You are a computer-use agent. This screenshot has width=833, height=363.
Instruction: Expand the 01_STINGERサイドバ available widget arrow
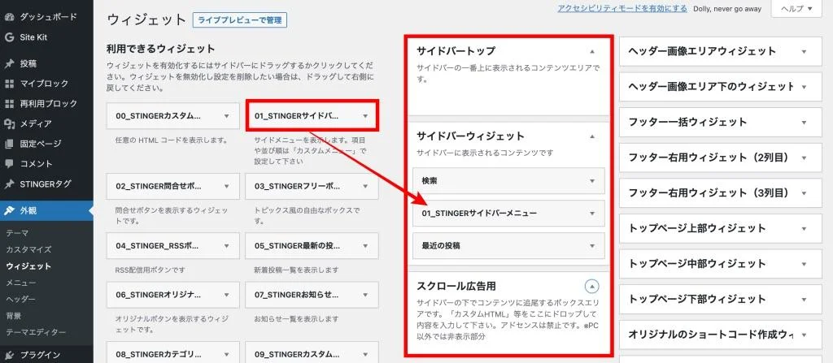click(x=365, y=115)
